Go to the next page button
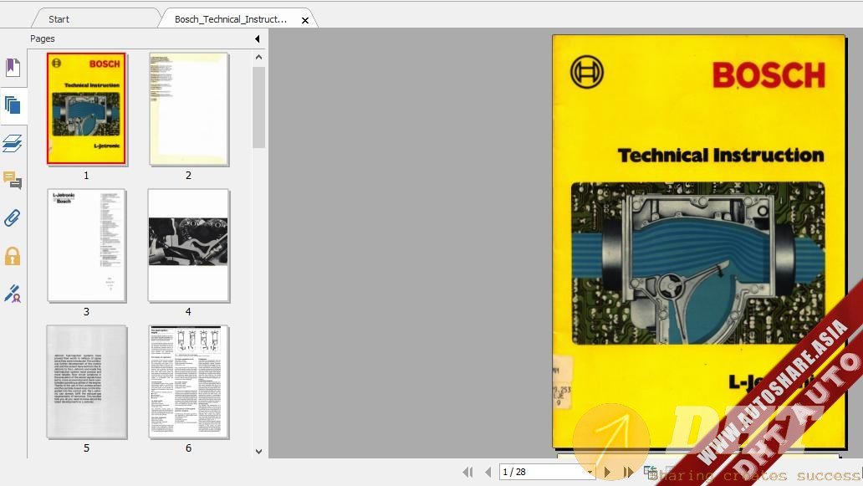Viewport: 863px width, 486px height. (x=607, y=472)
